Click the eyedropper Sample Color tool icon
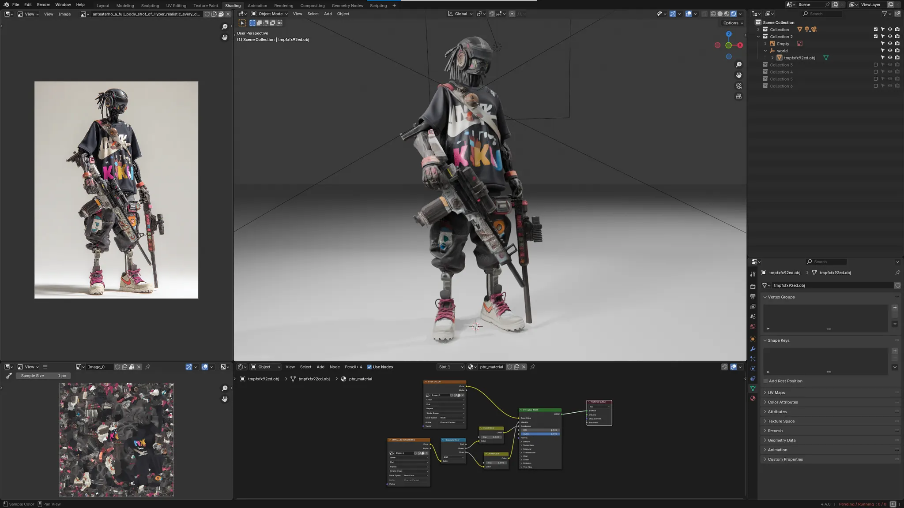Image resolution: width=904 pixels, height=508 pixels. pyautogui.click(x=8, y=376)
